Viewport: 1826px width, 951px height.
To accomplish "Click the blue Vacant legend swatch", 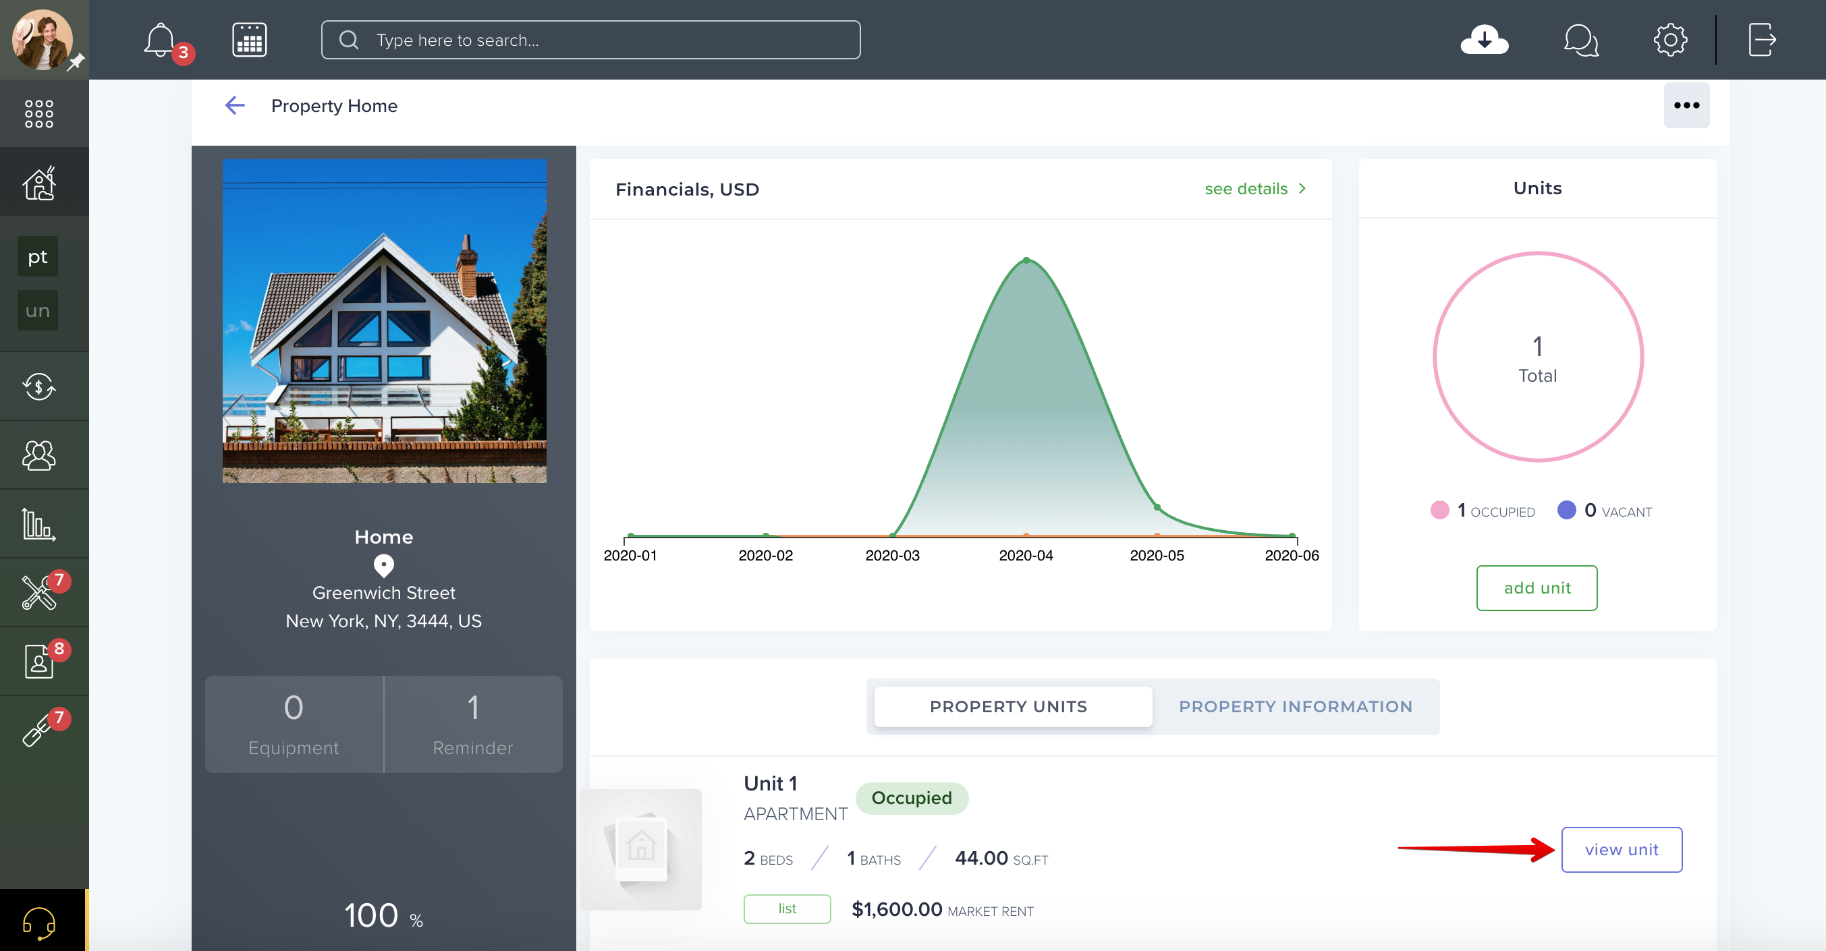I will pyautogui.click(x=1567, y=510).
